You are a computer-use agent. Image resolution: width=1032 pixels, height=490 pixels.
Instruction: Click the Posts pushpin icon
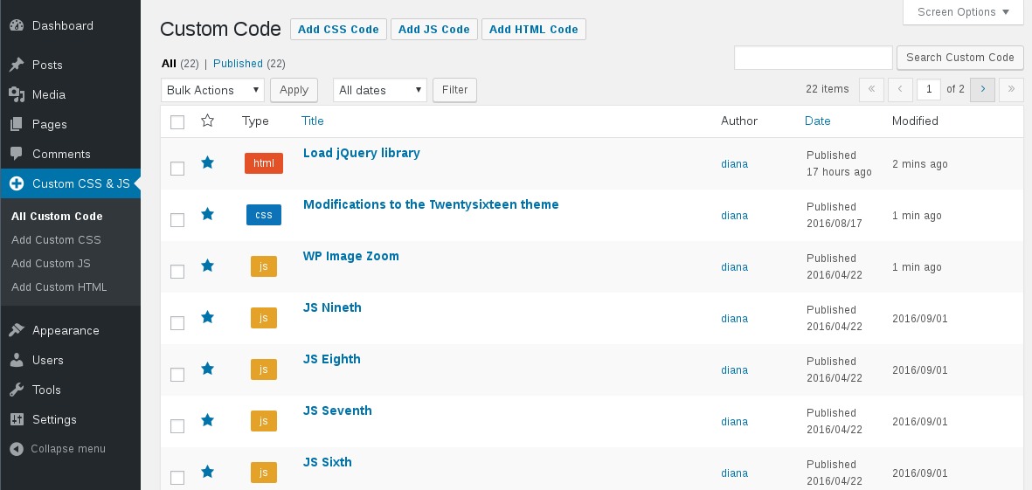point(17,65)
